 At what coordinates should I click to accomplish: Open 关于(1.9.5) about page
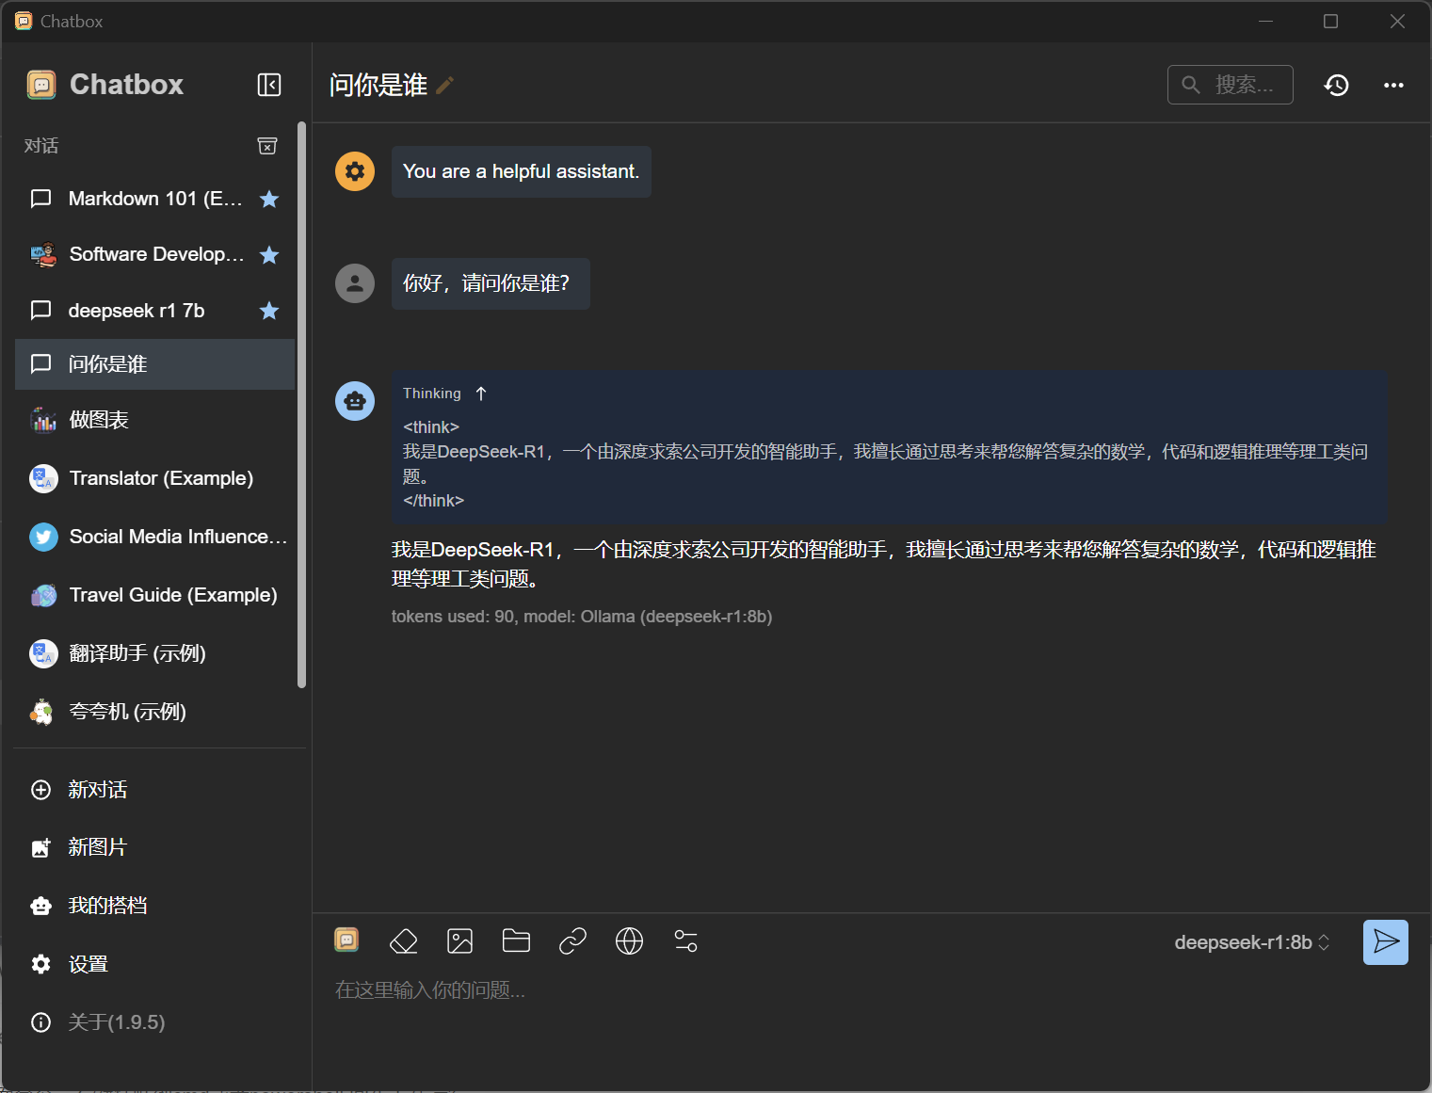coord(155,1022)
